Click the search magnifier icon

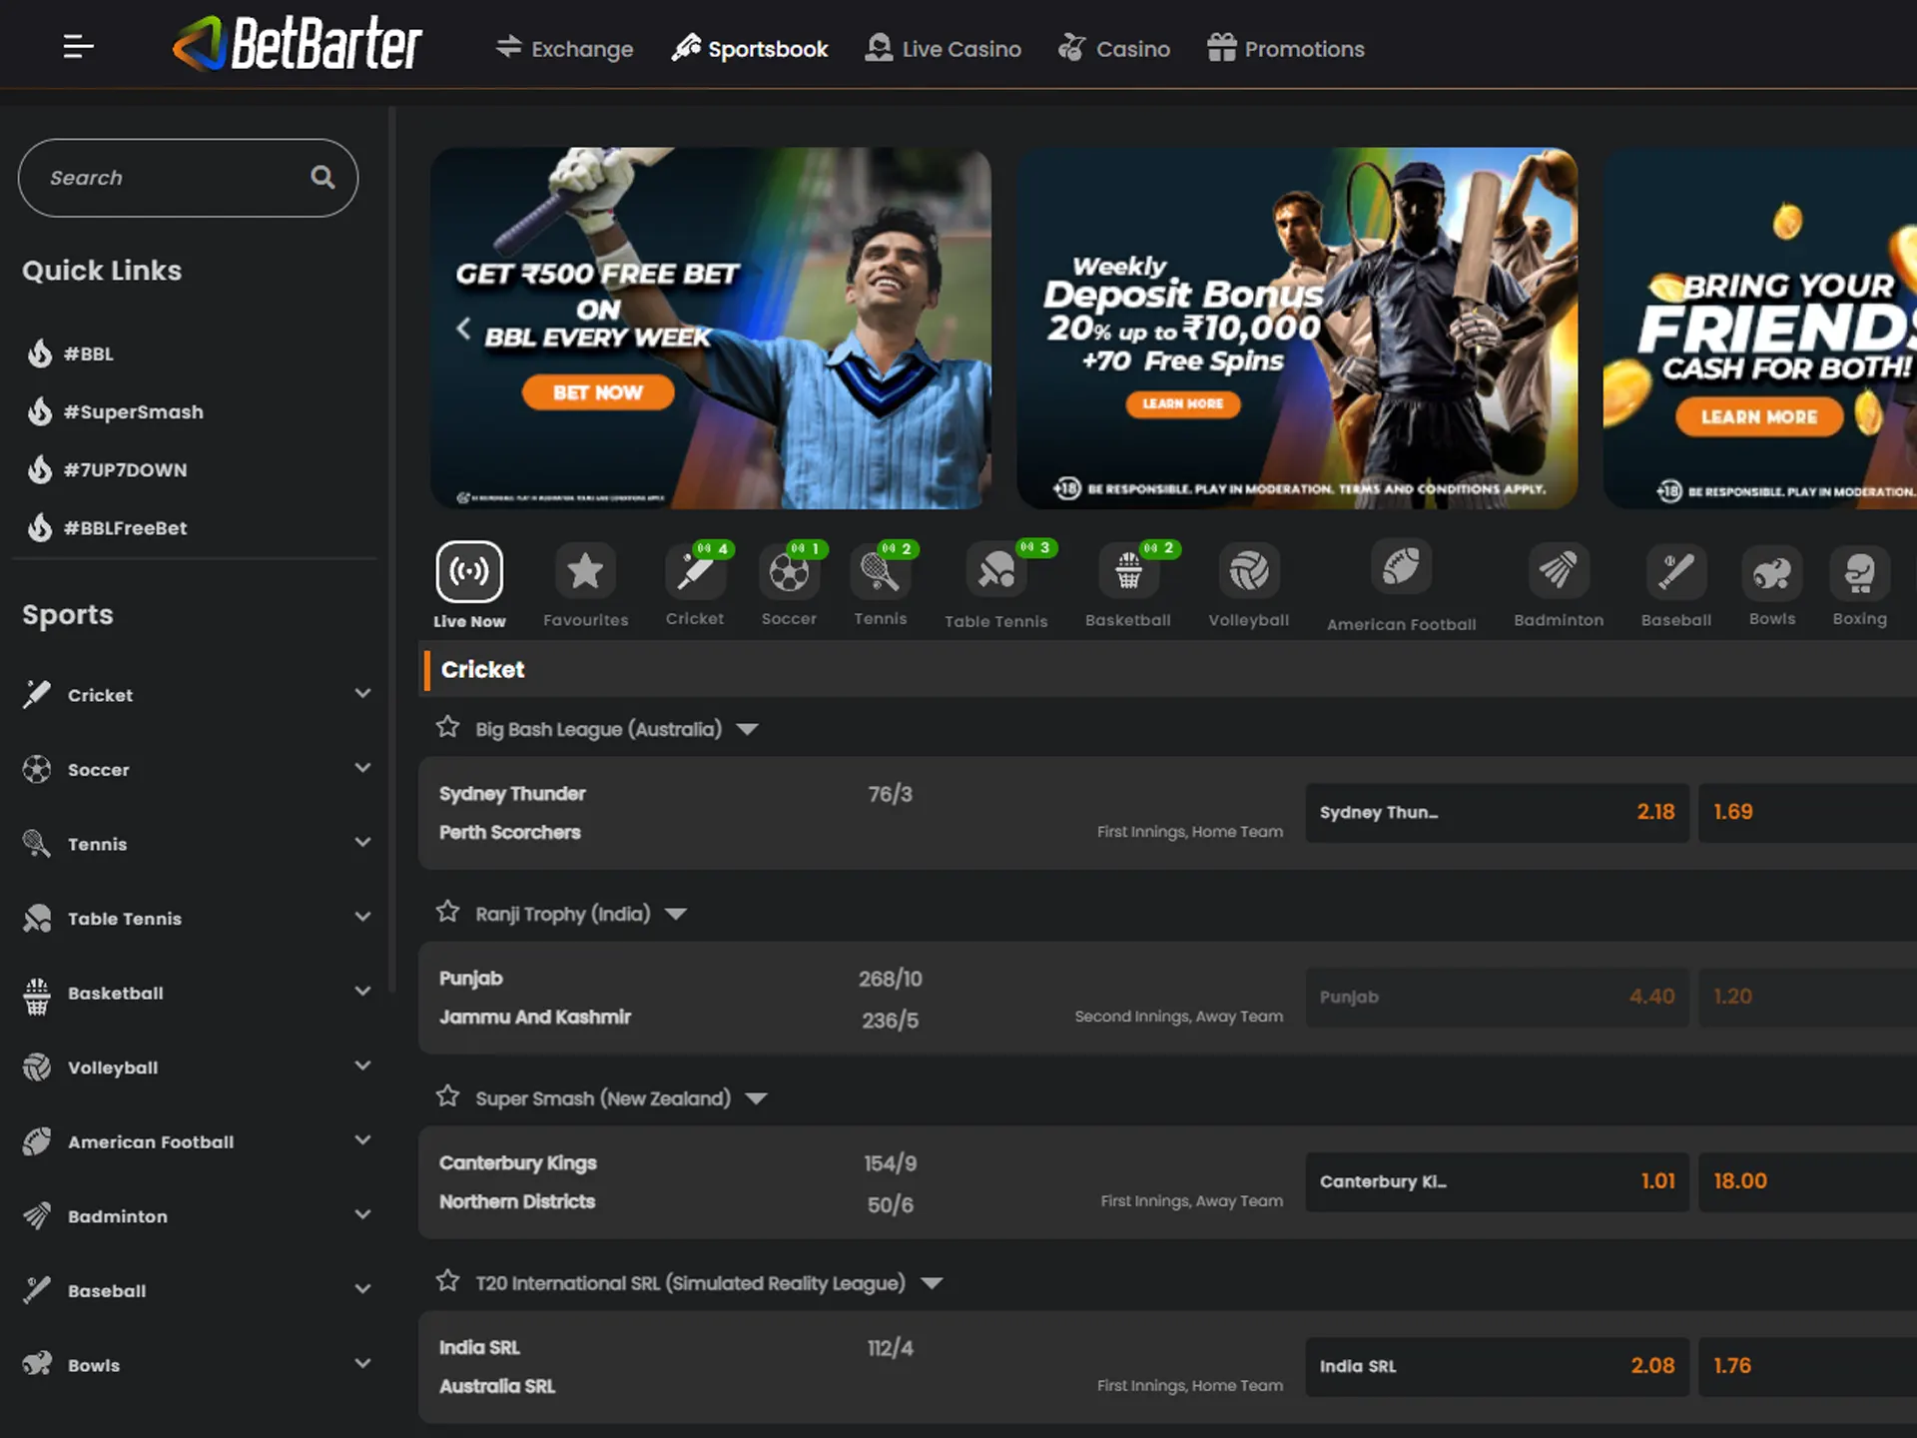click(322, 178)
